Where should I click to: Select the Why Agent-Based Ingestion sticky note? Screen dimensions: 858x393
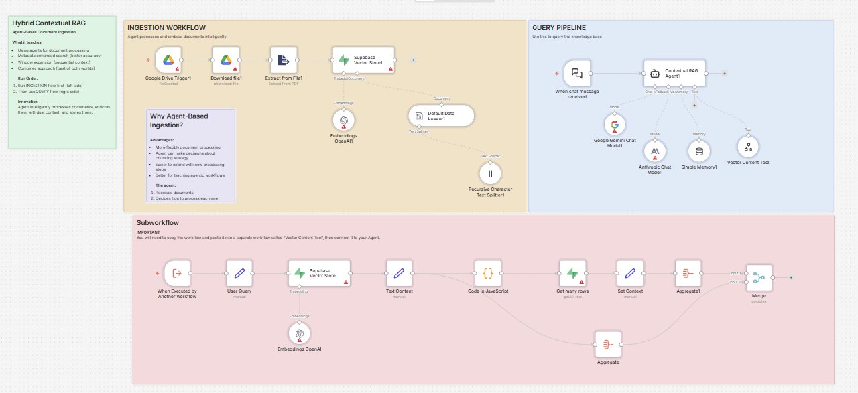192,155
